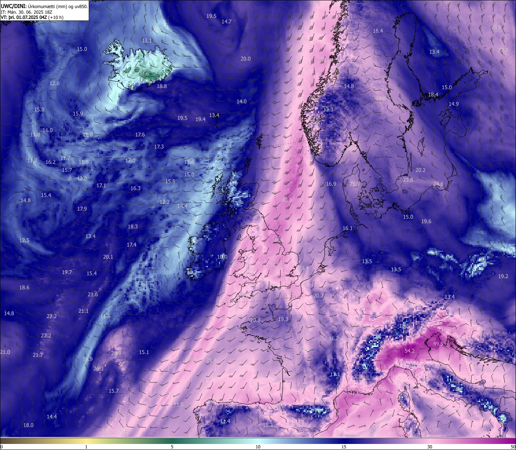This screenshot has height=450, width=516.
Task: Click the 5 tick label on the color scale
Action: 172,446
